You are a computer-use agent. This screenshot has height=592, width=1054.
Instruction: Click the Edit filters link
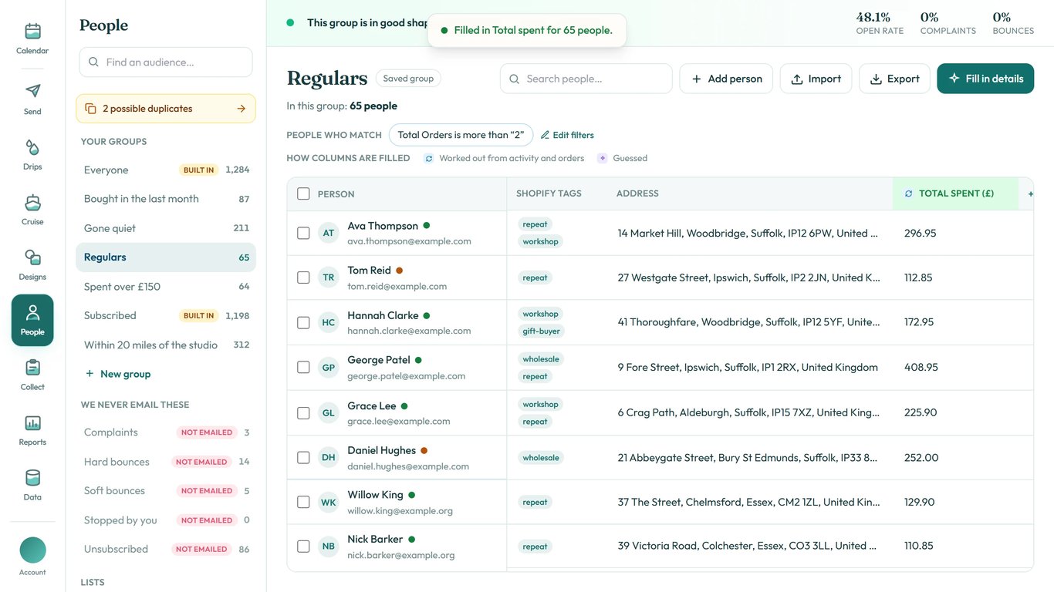click(x=567, y=135)
